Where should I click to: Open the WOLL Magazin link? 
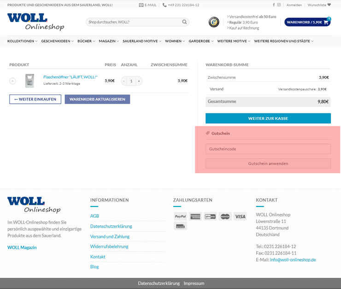[22, 248]
